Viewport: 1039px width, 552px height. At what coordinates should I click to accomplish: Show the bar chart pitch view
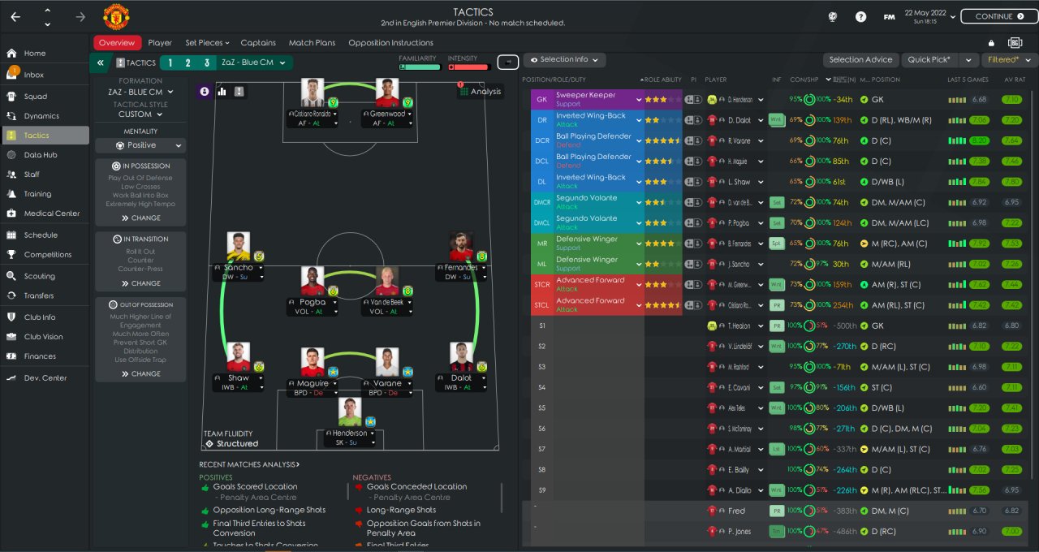click(x=222, y=92)
